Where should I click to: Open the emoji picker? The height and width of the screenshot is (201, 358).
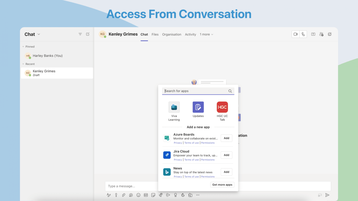coord(138,195)
